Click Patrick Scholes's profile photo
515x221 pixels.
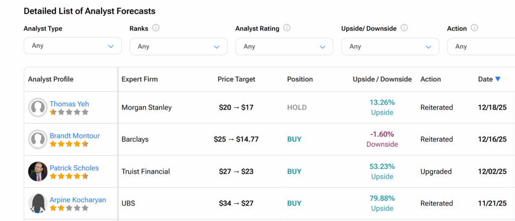tap(38, 171)
